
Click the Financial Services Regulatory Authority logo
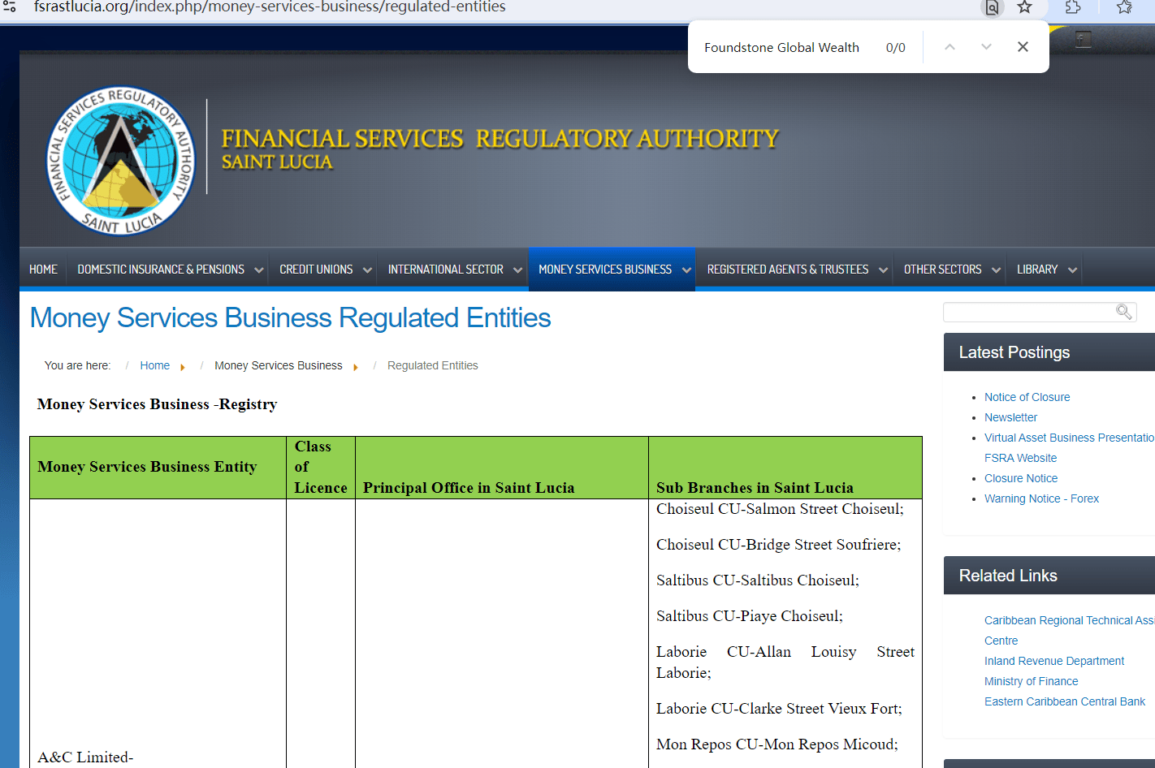coord(121,160)
